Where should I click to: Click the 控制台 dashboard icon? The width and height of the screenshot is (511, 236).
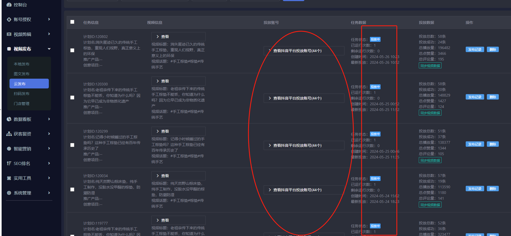(x=9, y=5)
